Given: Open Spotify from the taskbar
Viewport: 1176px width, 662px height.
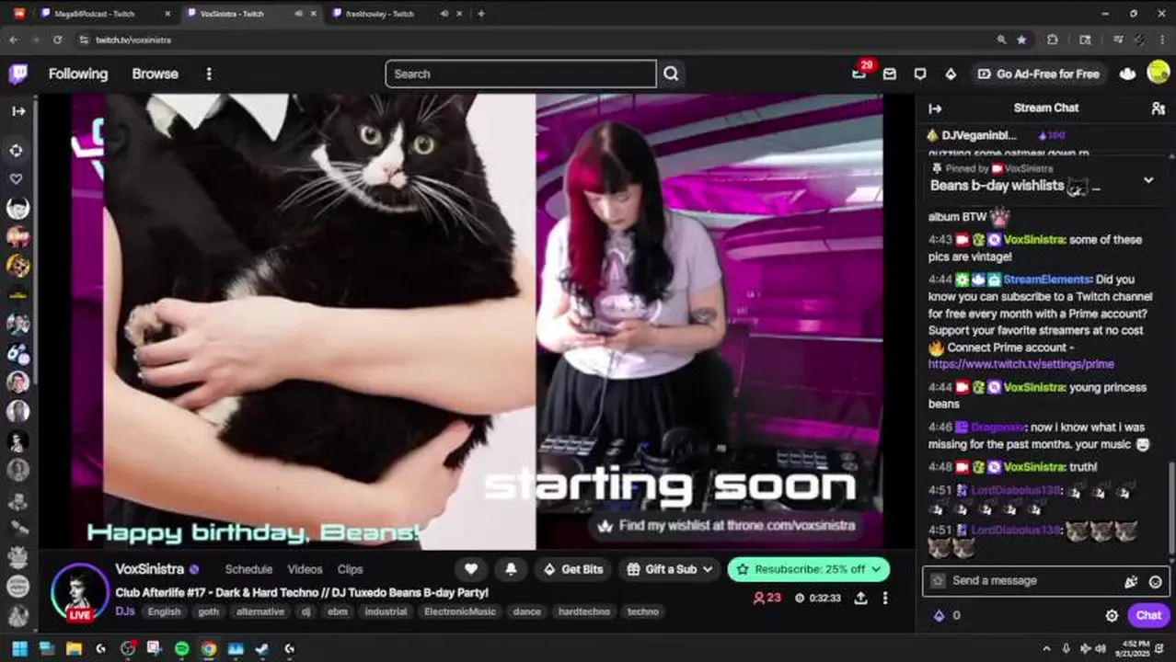Looking at the screenshot, I should click(181, 648).
